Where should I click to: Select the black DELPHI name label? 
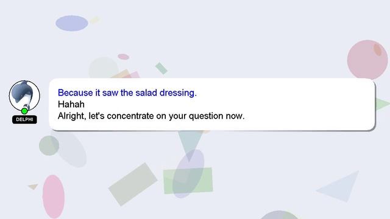[x=24, y=119]
